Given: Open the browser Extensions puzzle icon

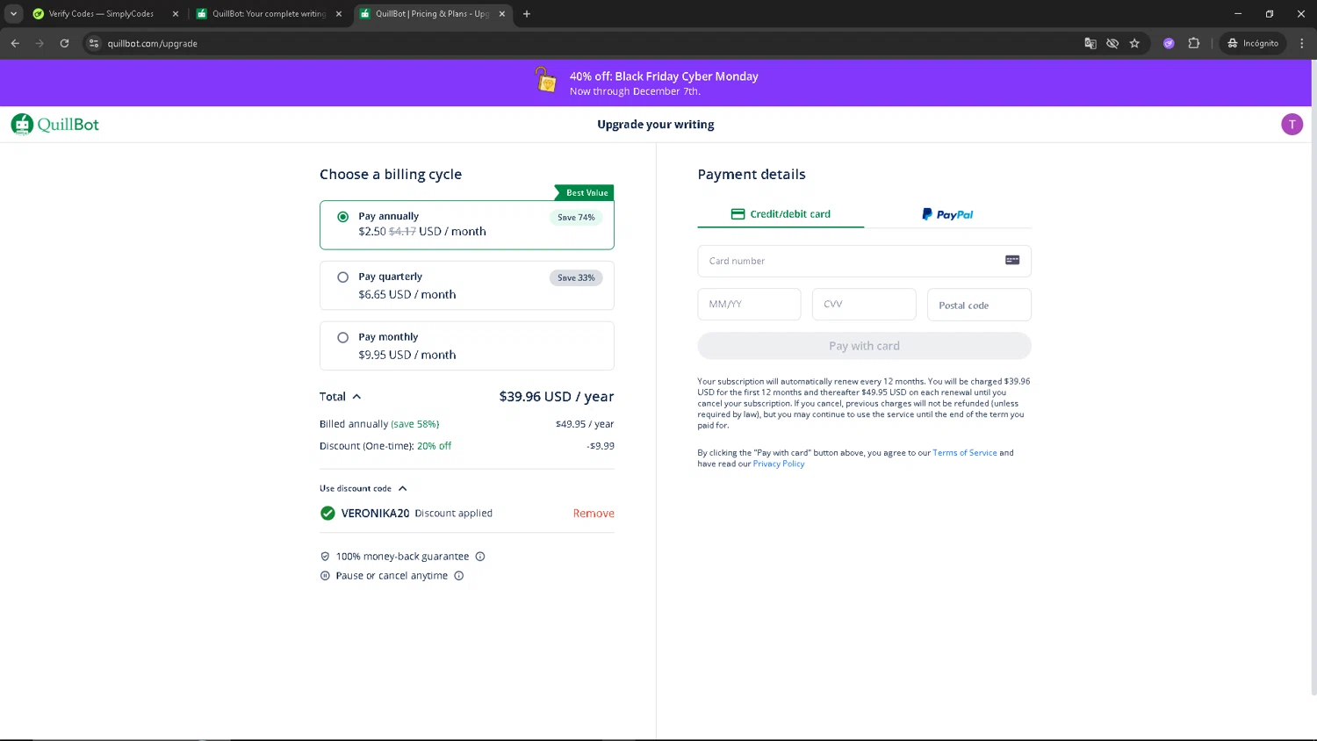Looking at the screenshot, I should click(x=1194, y=43).
